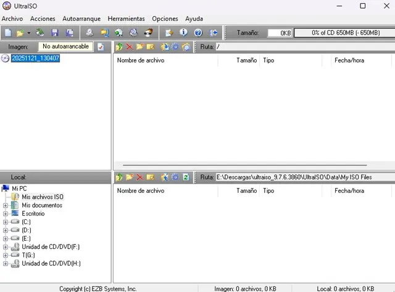Click the New image toolbar icon
The image size is (395, 292).
pos(8,33)
